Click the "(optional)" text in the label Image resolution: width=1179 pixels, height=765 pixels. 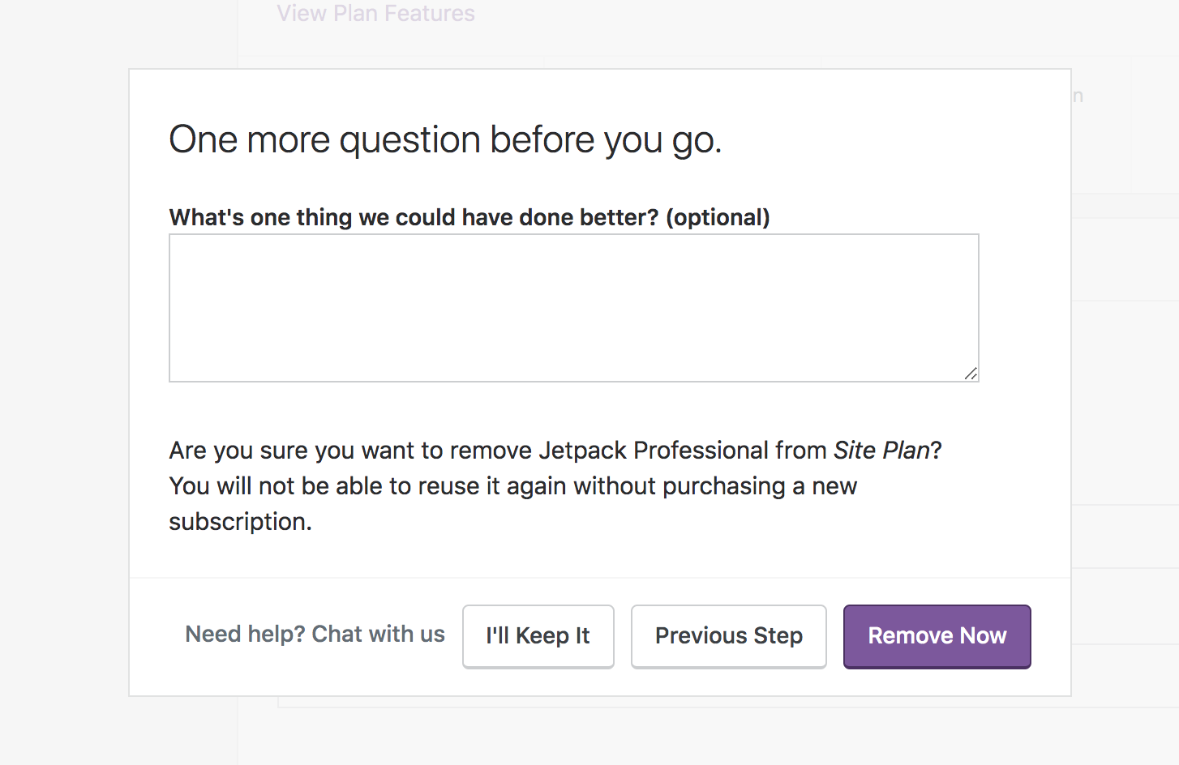(718, 217)
